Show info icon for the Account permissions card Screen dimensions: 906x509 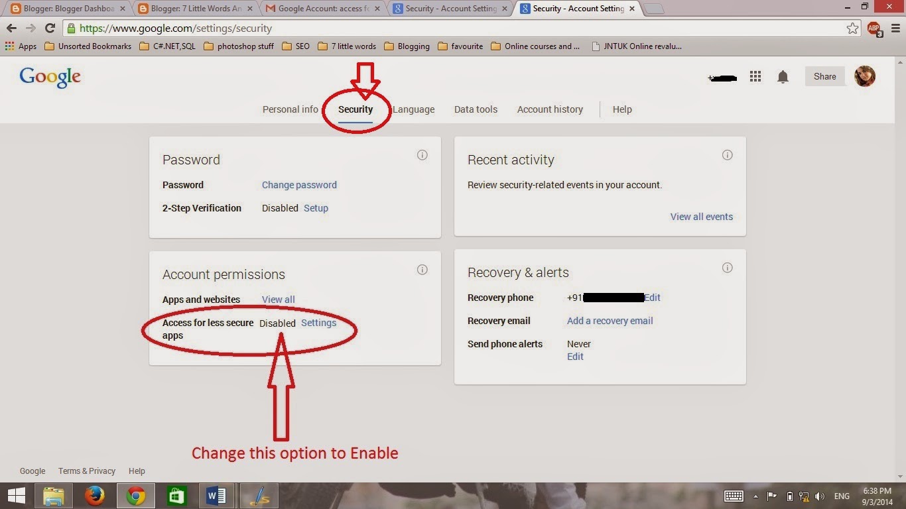click(422, 270)
